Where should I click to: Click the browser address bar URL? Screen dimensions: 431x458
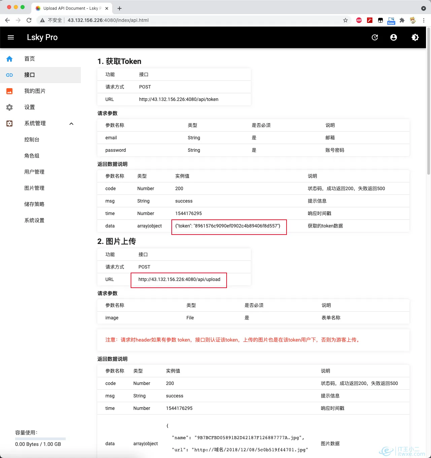(108, 20)
